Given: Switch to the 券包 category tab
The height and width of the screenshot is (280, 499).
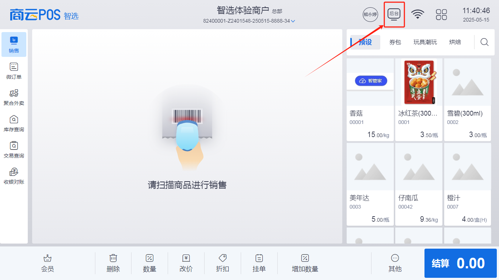Looking at the screenshot, I should click(x=395, y=42).
